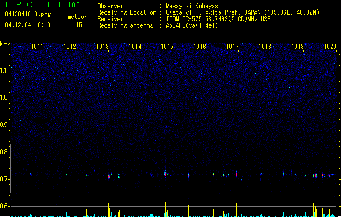
Task: Click the 1018 time axis marker
Action: click(x=265, y=46)
